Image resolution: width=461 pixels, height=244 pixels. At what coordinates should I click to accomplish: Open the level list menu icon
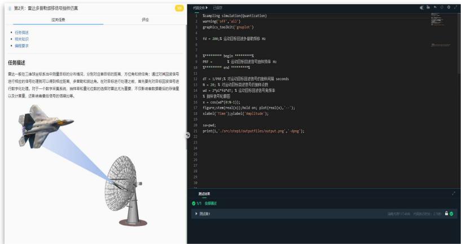[10, 7]
